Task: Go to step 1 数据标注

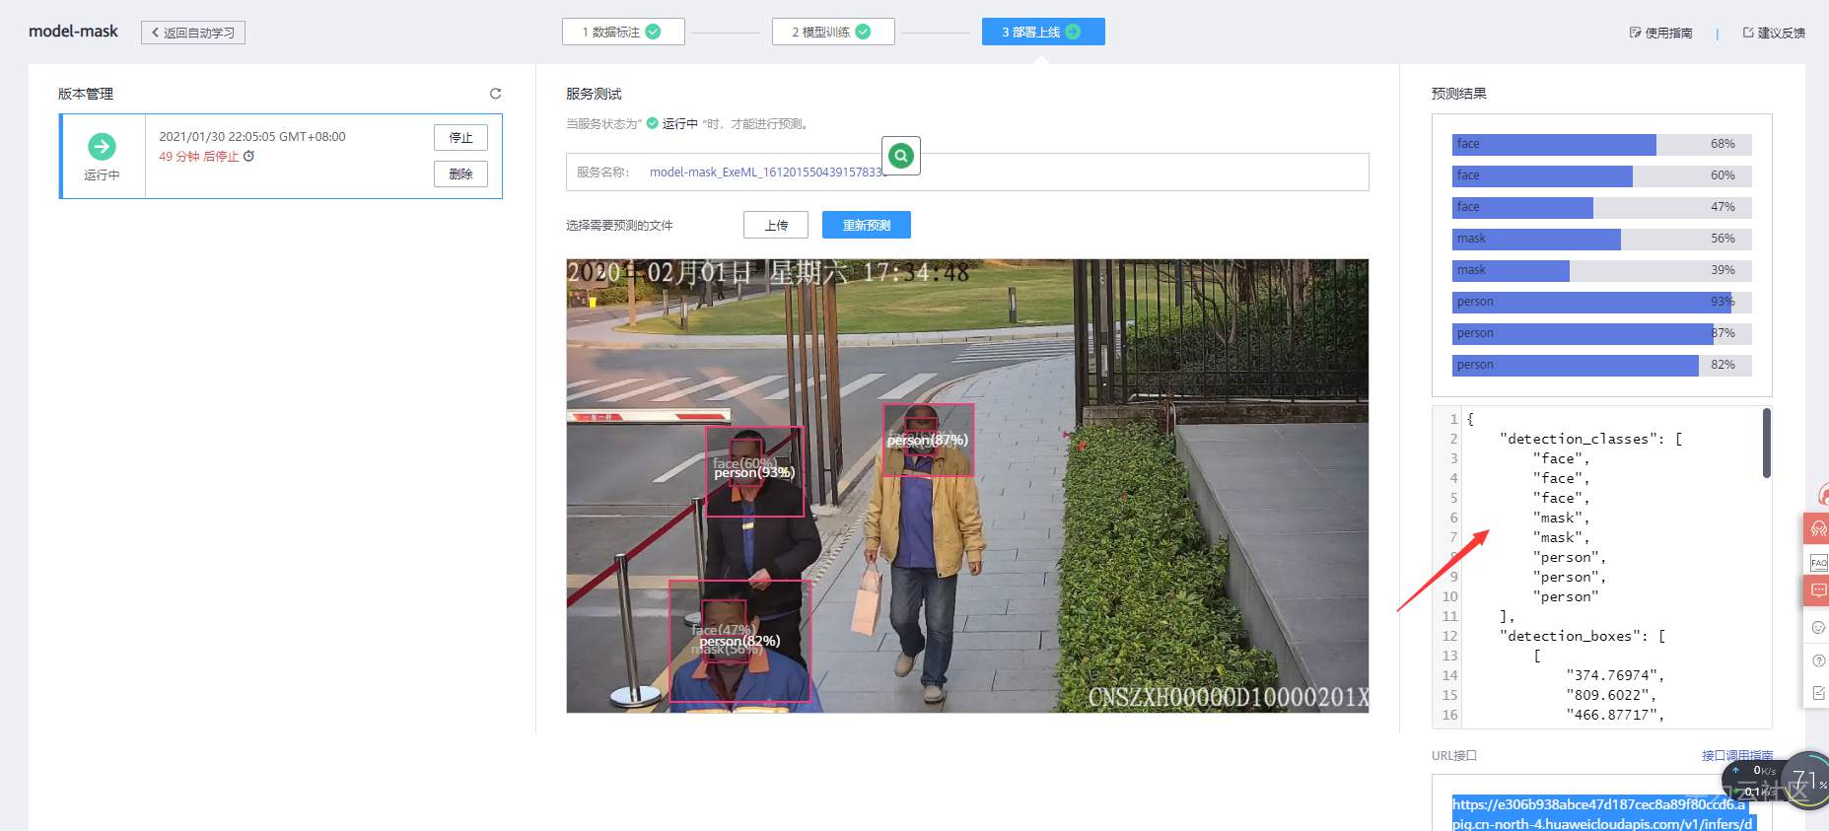Action: pos(623,32)
